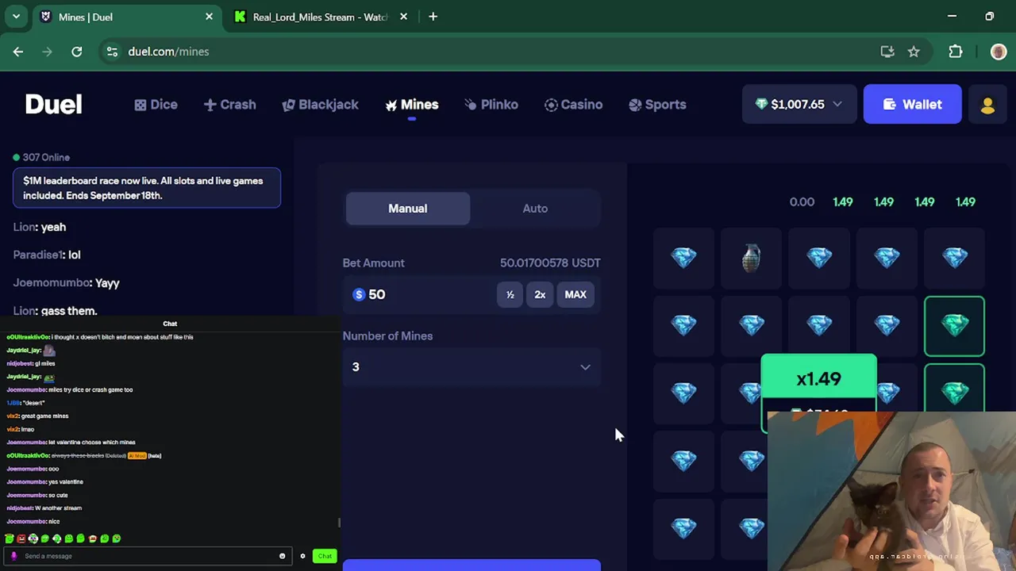Click the red angry emote
The height and width of the screenshot is (571, 1016).
[21, 538]
